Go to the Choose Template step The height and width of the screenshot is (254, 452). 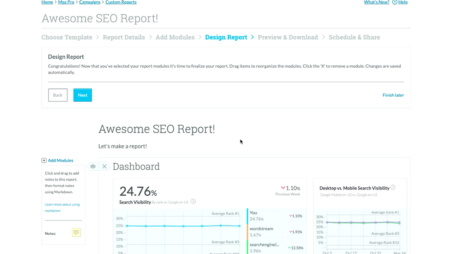tap(67, 37)
